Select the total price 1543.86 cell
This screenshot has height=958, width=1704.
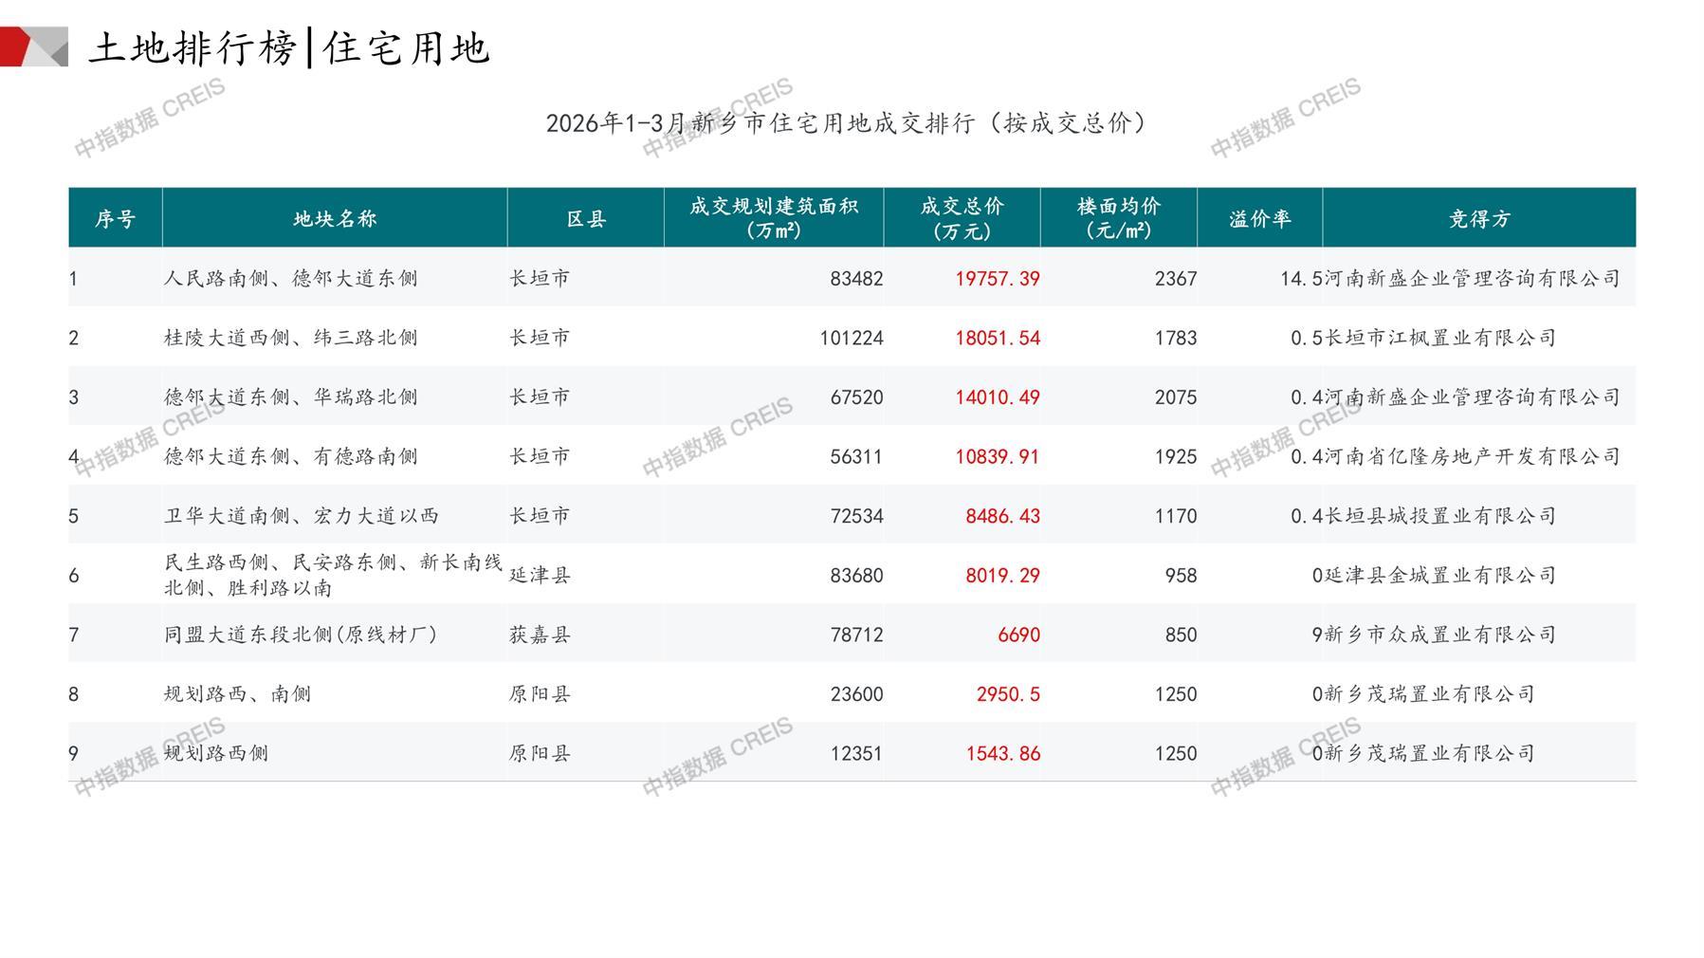click(x=1002, y=754)
